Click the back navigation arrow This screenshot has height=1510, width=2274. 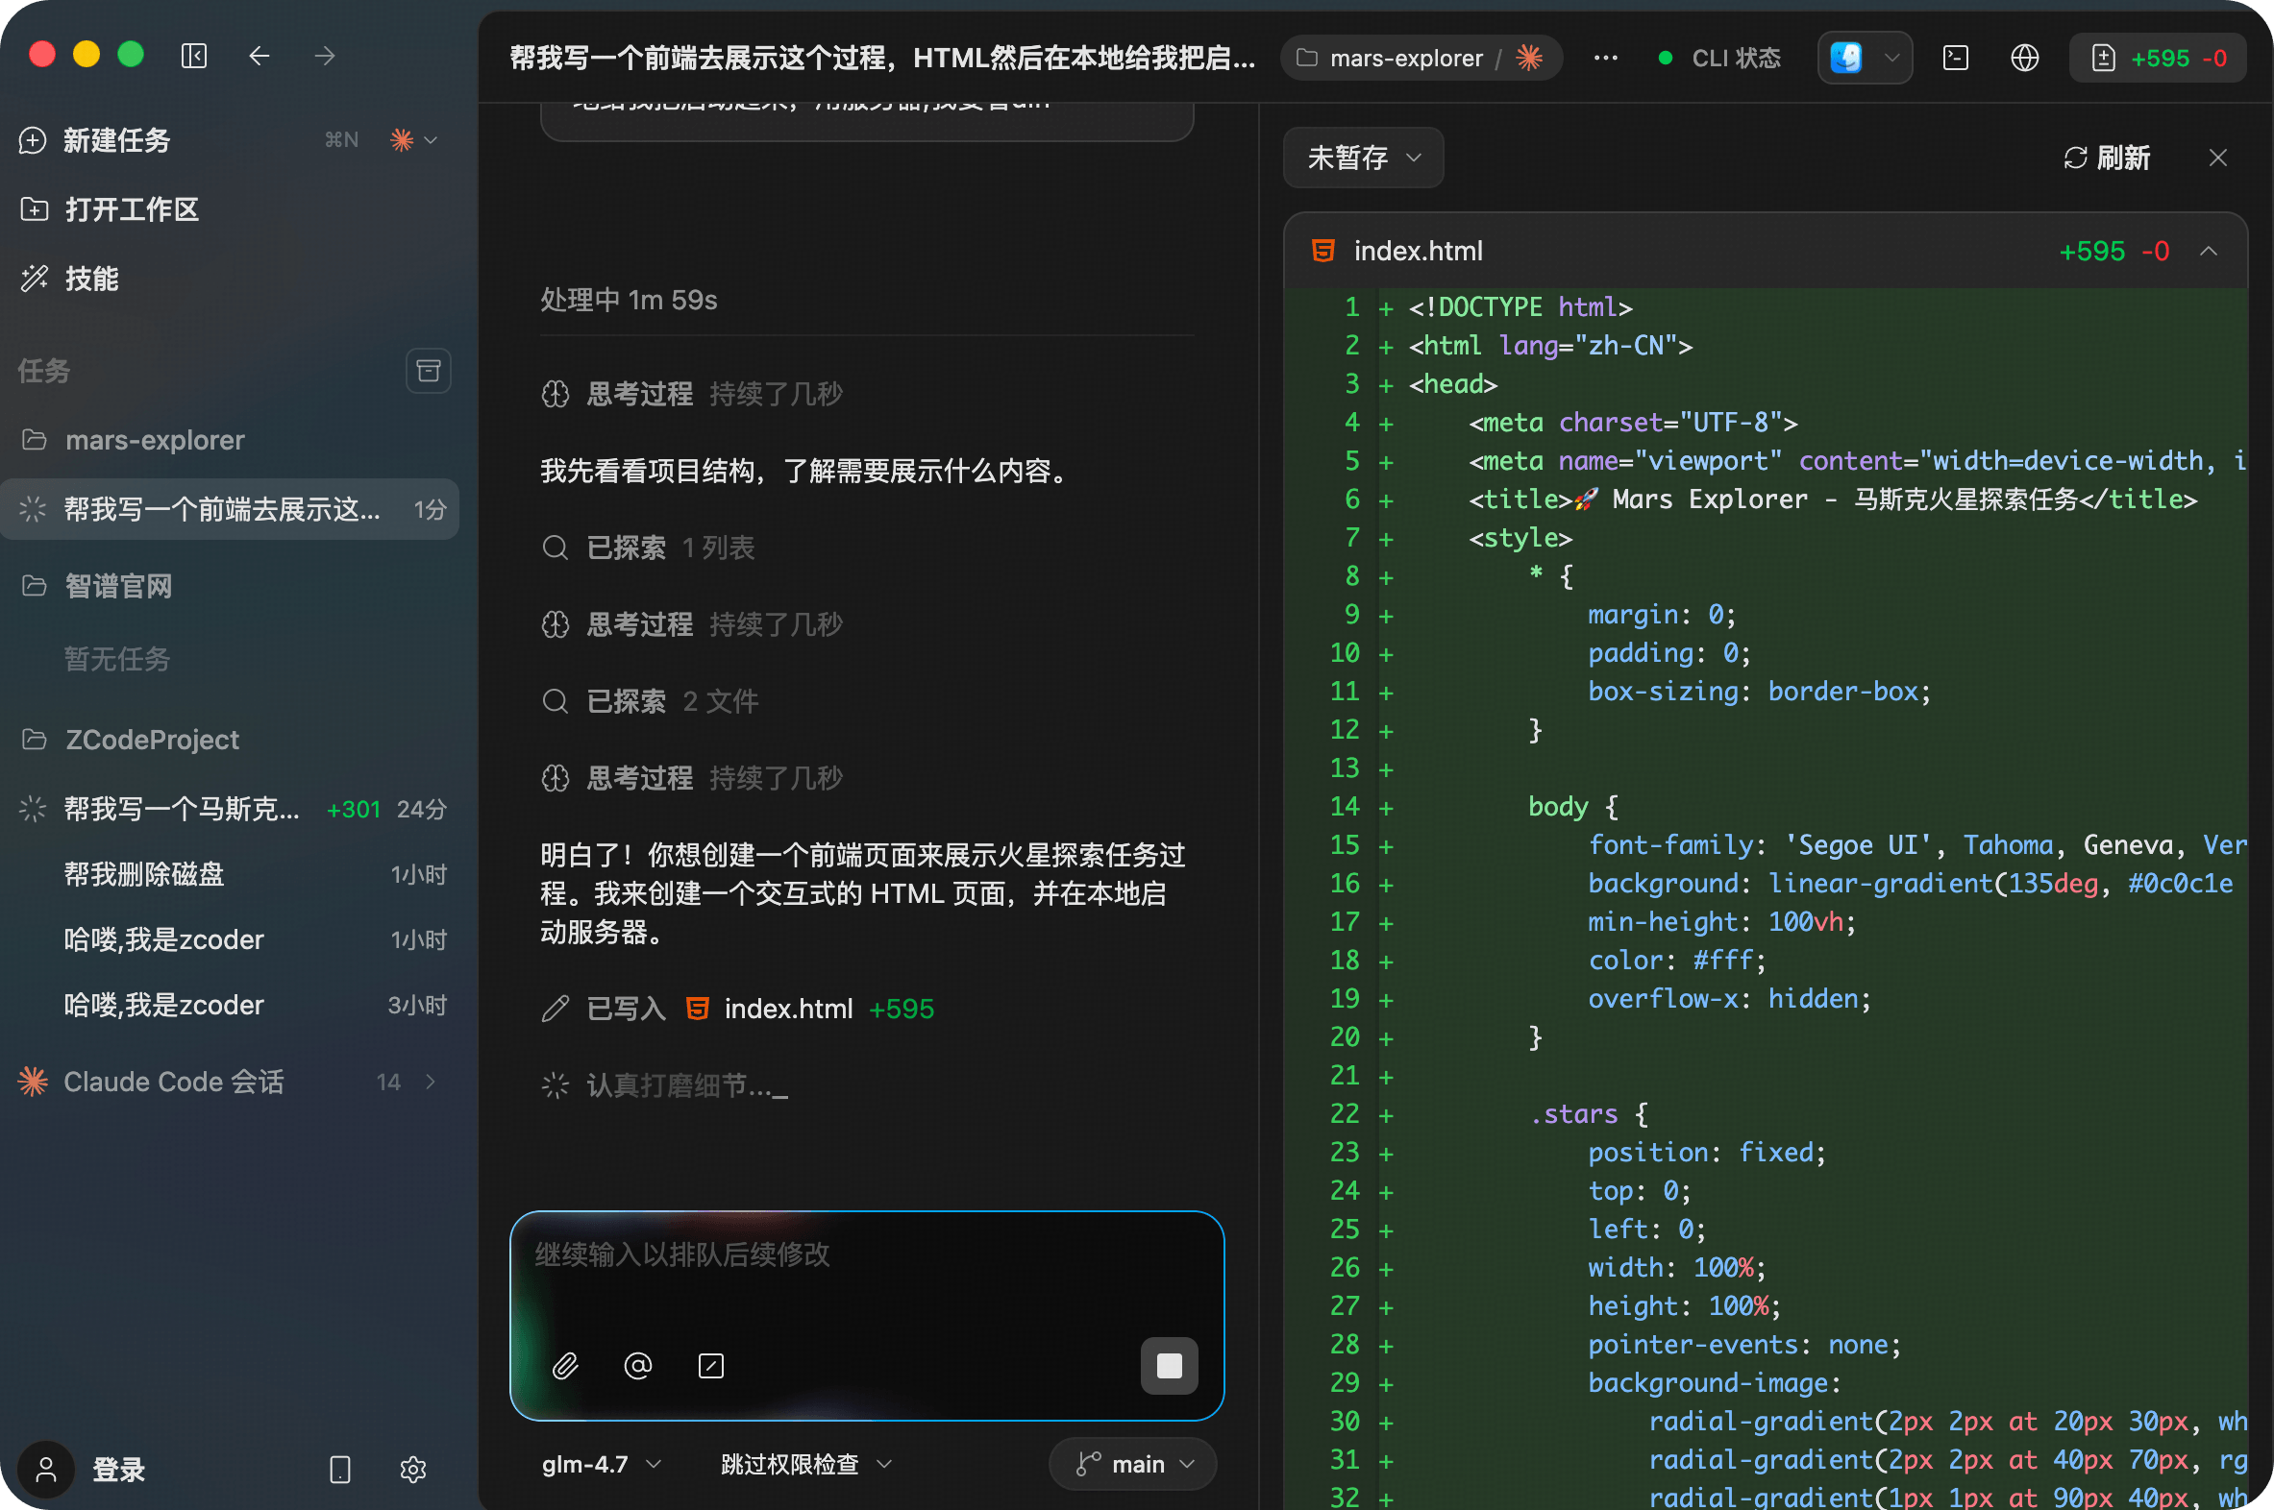pyautogui.click(x=259, y=56)
